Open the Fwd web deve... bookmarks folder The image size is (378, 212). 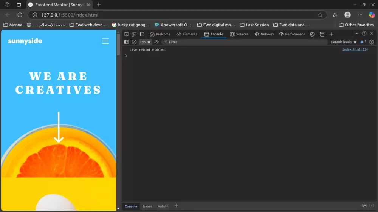click(x=88, y=25)
